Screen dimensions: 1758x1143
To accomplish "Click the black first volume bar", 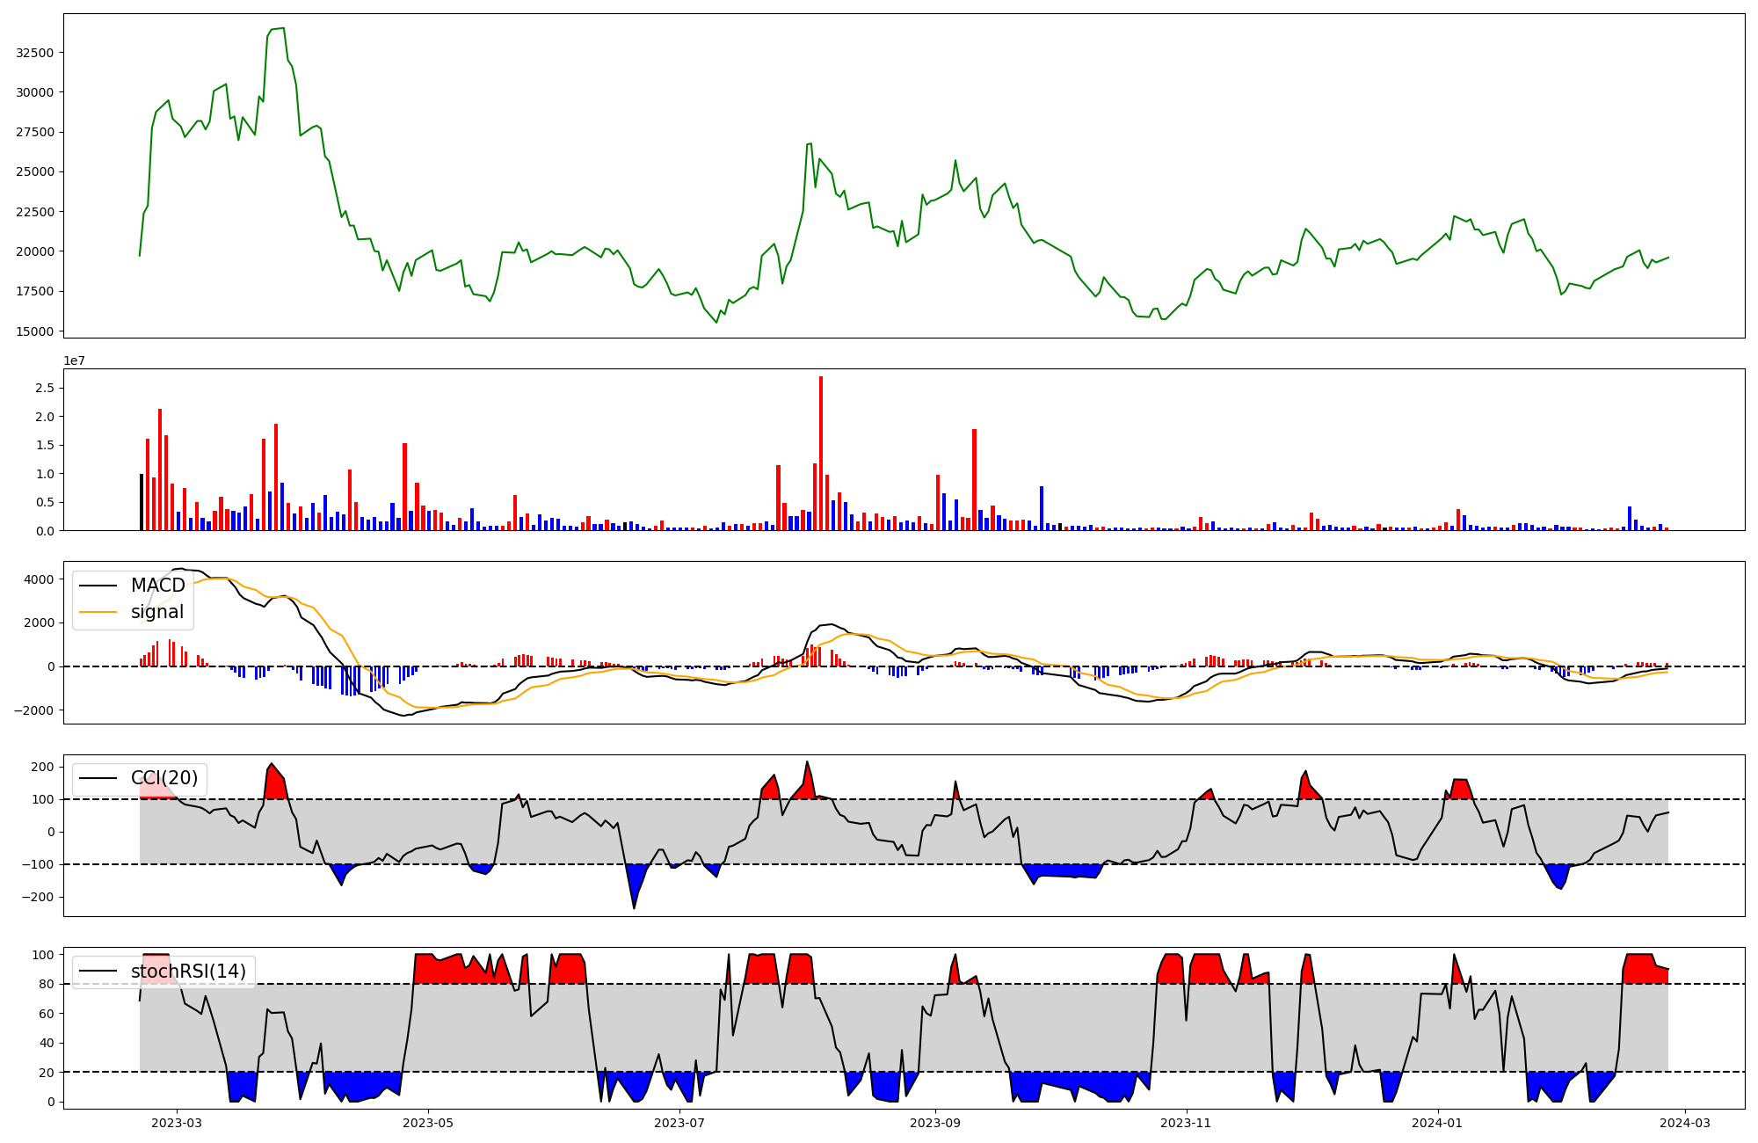I will tap(142, 503).
